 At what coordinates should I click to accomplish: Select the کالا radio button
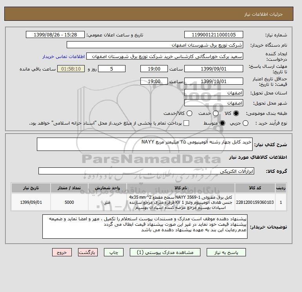coord(236,113)
